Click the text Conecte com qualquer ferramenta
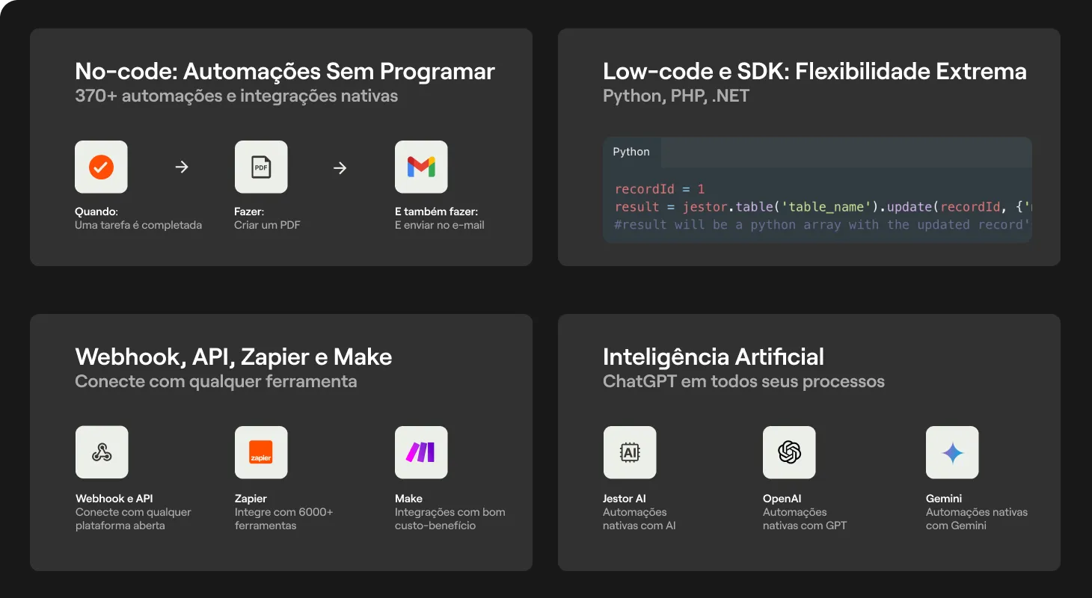 click(216, 381)
